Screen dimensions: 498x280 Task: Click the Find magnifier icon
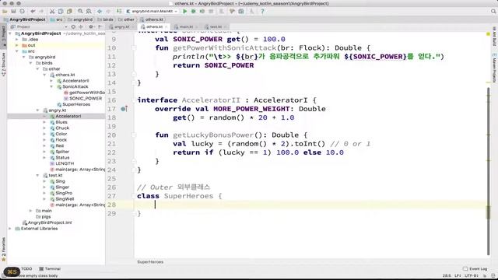[80, 12]
